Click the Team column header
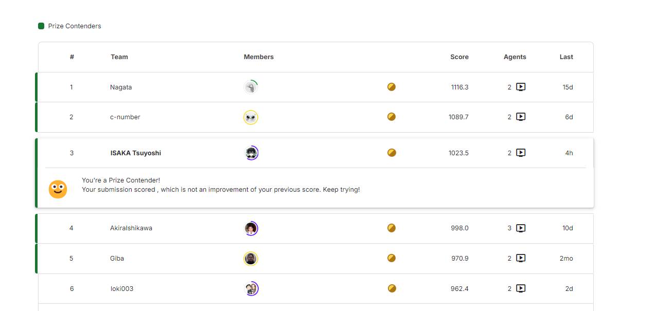 click(119, 57)
